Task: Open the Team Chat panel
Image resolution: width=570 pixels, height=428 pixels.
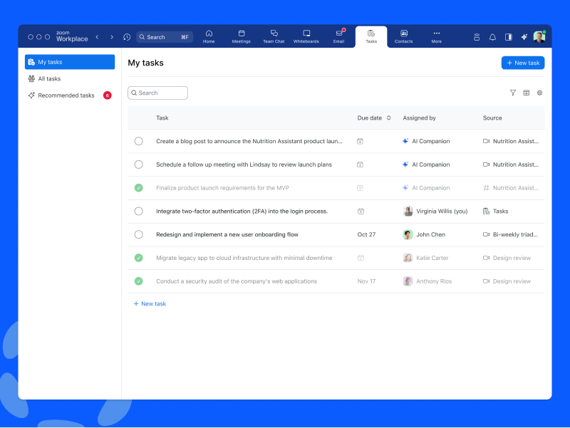Action: pos(274,36)
